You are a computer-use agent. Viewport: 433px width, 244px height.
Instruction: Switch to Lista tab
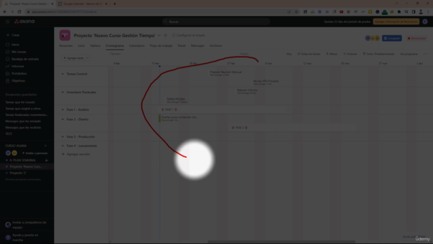click(x=81, y=45)
